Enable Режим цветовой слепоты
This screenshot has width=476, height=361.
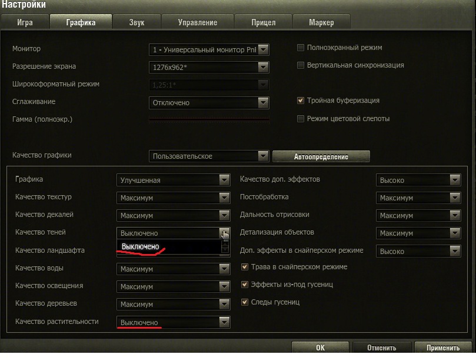click(x=301, y=119)
